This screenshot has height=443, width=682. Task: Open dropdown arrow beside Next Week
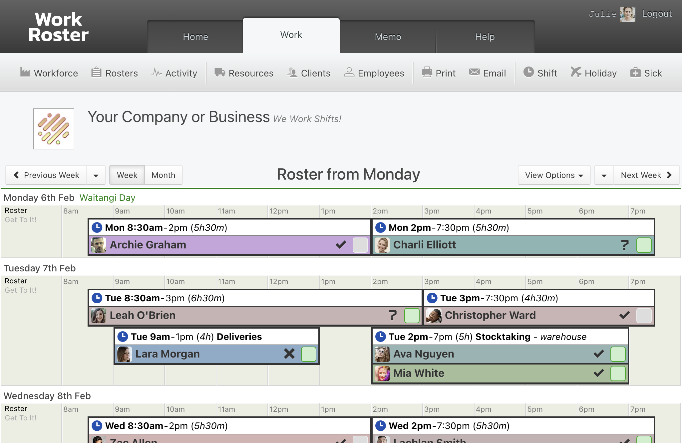(x=604, y=175)
